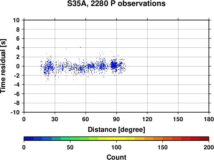Click the dark red colorbar segment at the high end

204,138
